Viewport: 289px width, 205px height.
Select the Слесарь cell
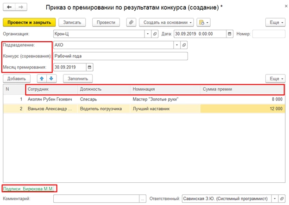tap(104, 99)
